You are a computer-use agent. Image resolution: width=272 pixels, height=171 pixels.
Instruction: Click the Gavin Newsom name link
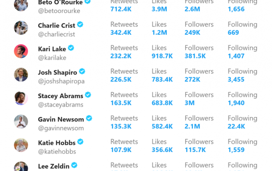click(x=61, y=119)
